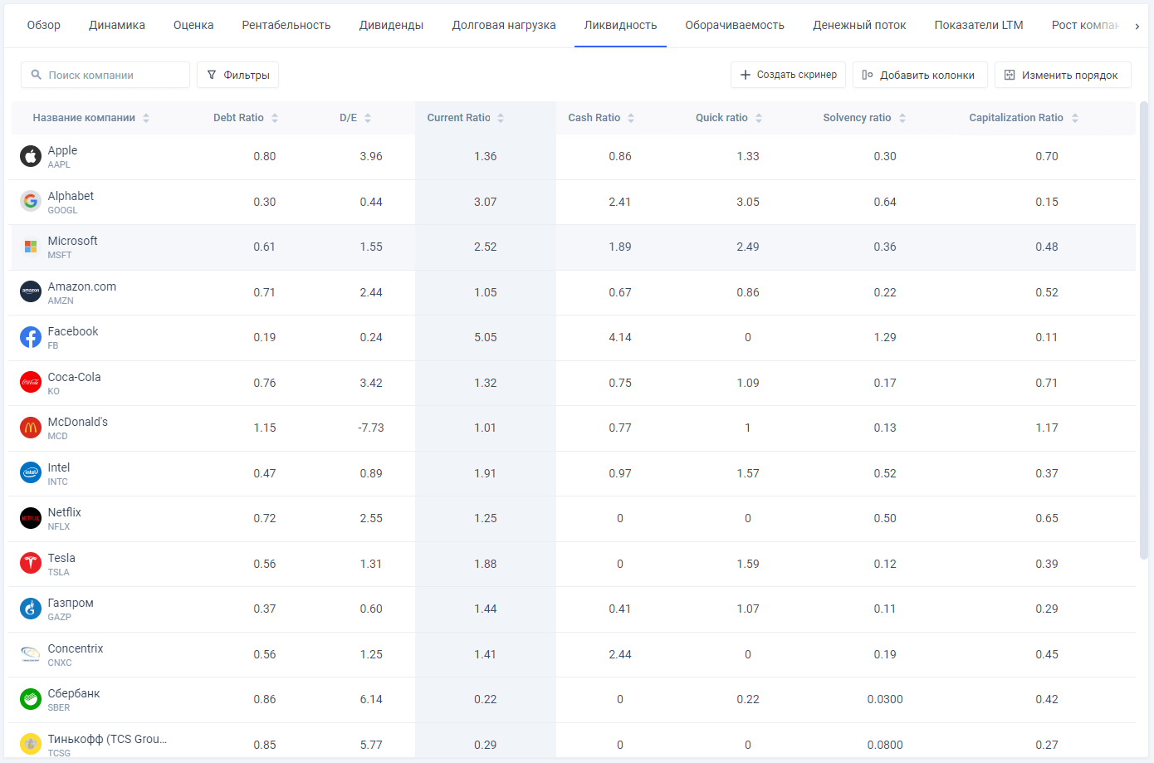Open the Facebook company link
This screenshot has width=1154, height=763.
click(x=73, y=331)
